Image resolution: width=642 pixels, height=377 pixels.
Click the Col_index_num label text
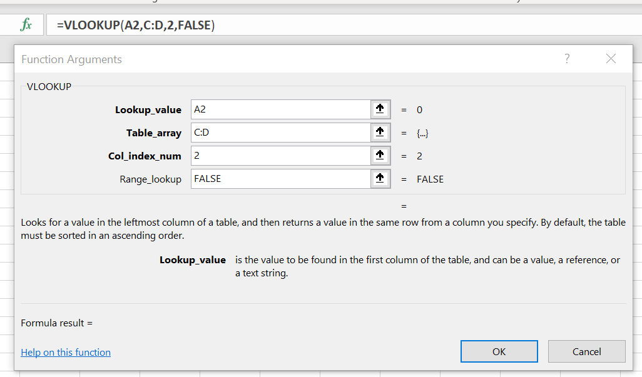tap(145, 156)
